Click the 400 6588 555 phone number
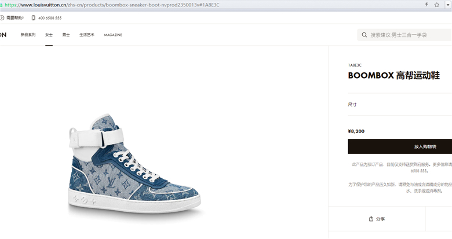 [x=50, y=18]
